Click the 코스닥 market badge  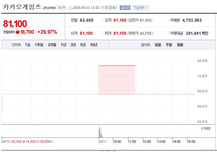pyautogui.click(x=62, y=8)
